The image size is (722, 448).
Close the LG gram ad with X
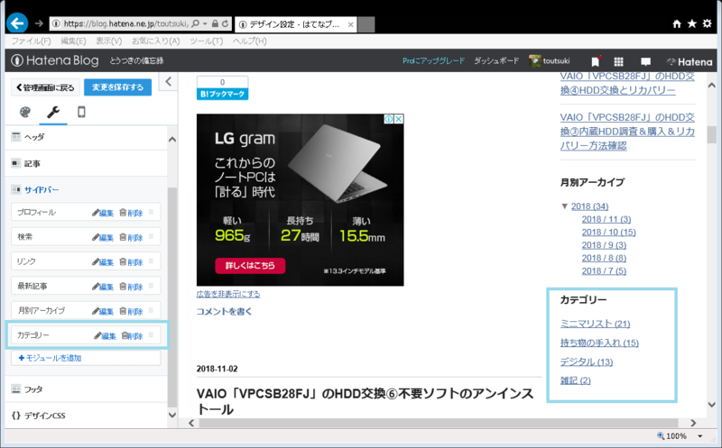[399, 119]
